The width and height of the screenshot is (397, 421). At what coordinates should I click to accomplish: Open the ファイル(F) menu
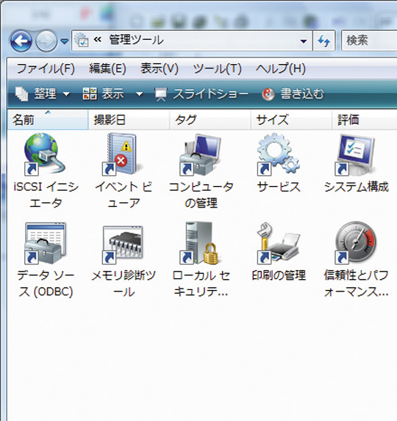[x=46, y=68]
